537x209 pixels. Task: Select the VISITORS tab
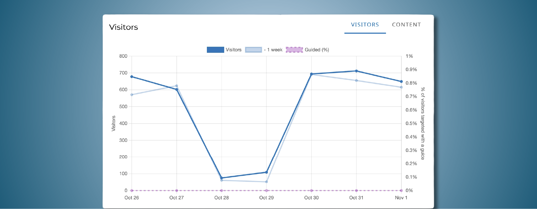click(365, 25)
